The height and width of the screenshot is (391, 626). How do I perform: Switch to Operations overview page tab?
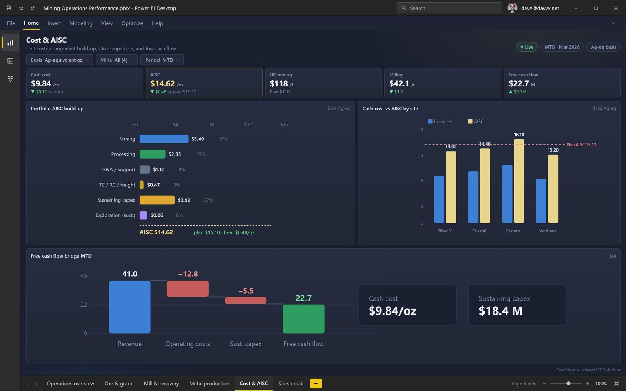70,384
